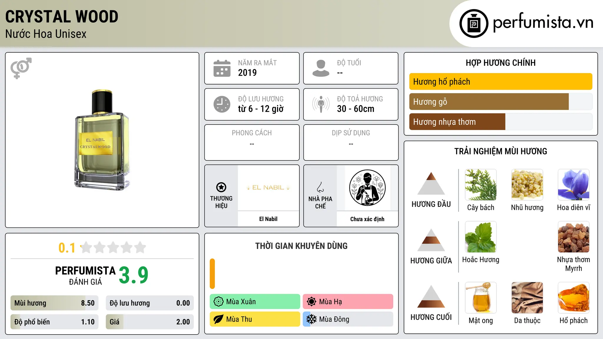Click the flower icon in Mùa Xuân
This screenshot has width=603, height=339.
pos(218,302)
